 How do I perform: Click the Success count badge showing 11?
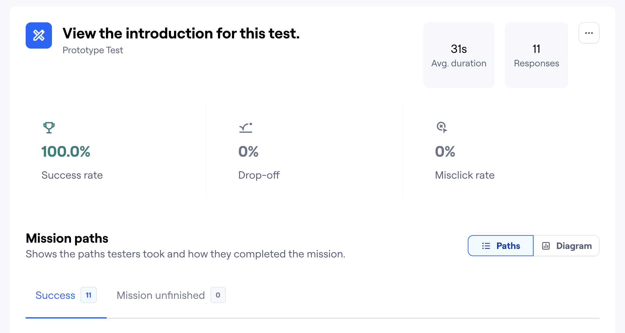[x=88, y=295]
